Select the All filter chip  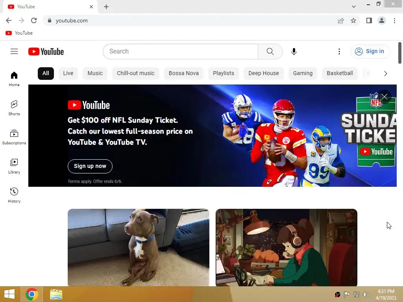46,74
